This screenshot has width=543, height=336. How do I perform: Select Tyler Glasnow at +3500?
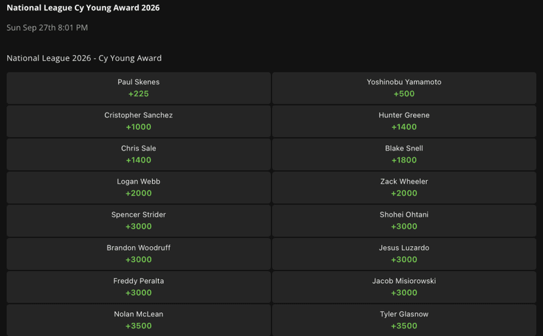404,320
